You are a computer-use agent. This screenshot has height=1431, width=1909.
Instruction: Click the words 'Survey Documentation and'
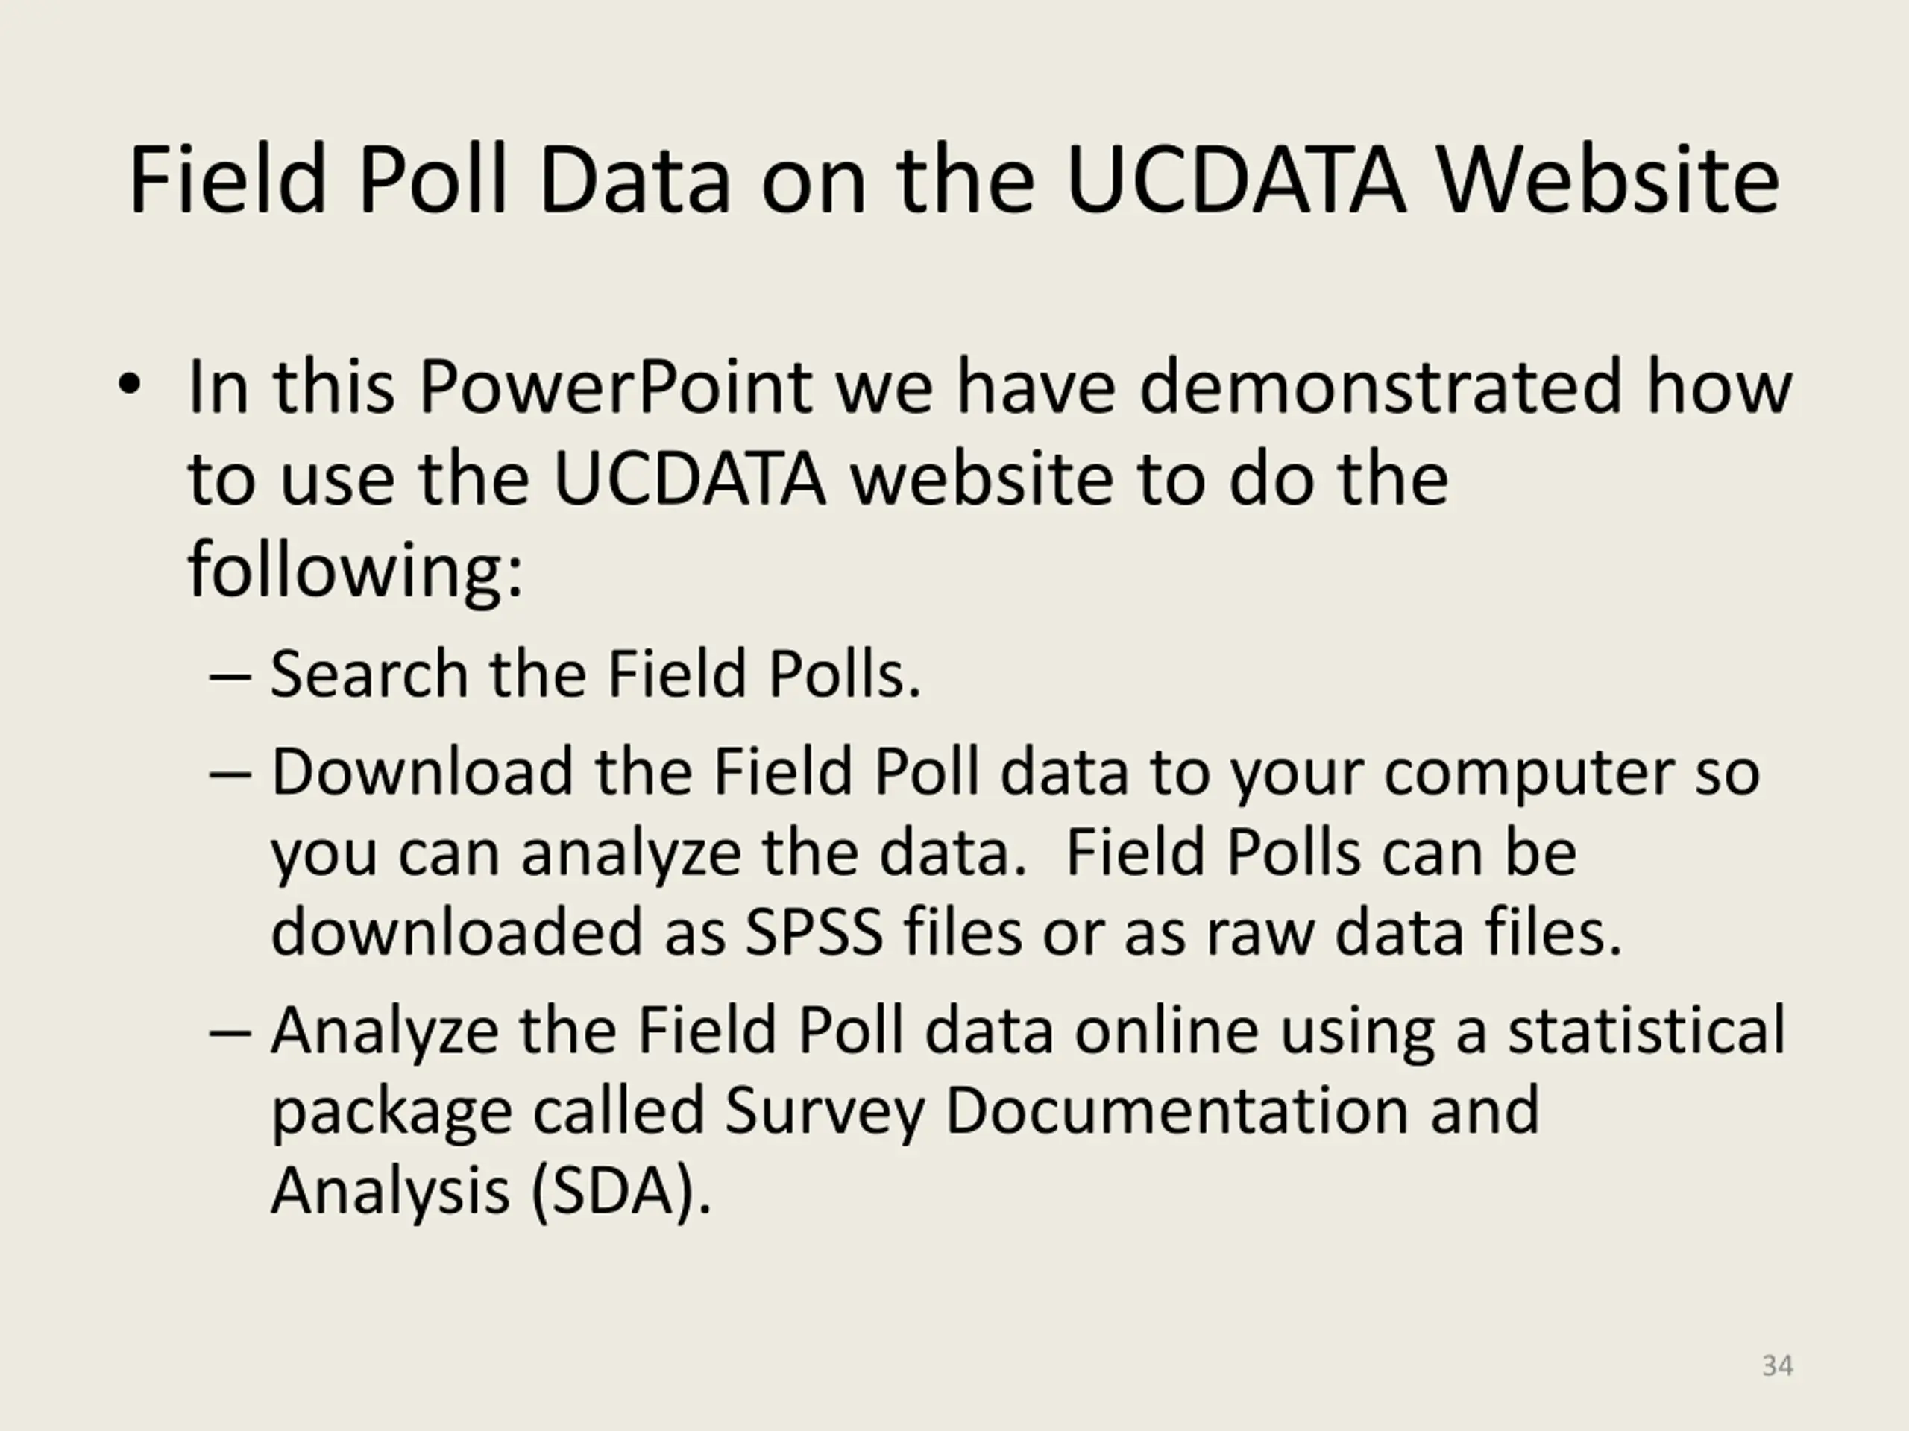[1131, 1109]
